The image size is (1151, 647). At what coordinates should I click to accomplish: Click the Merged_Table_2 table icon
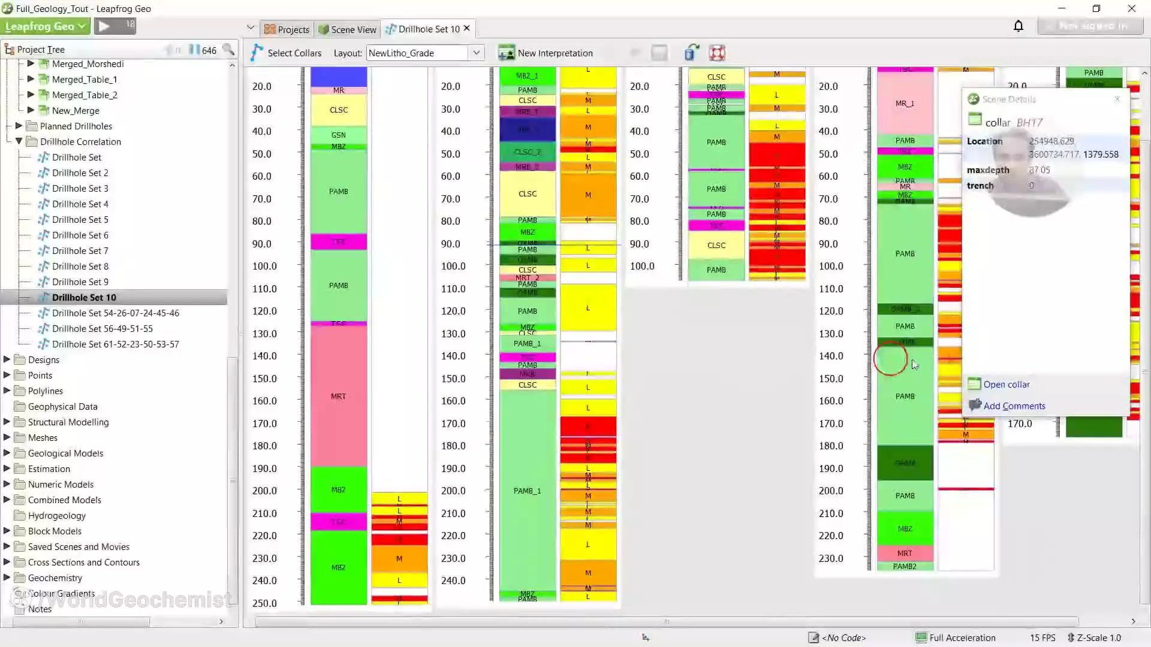(43, 95)
